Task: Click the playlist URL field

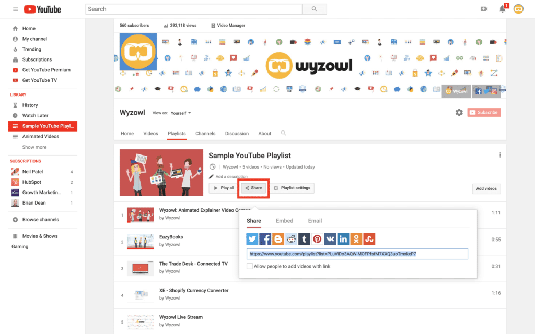Action: 357,254
